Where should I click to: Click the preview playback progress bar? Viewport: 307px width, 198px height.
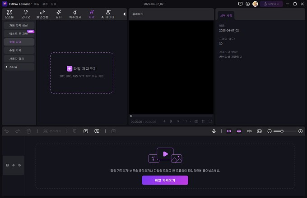171,116
